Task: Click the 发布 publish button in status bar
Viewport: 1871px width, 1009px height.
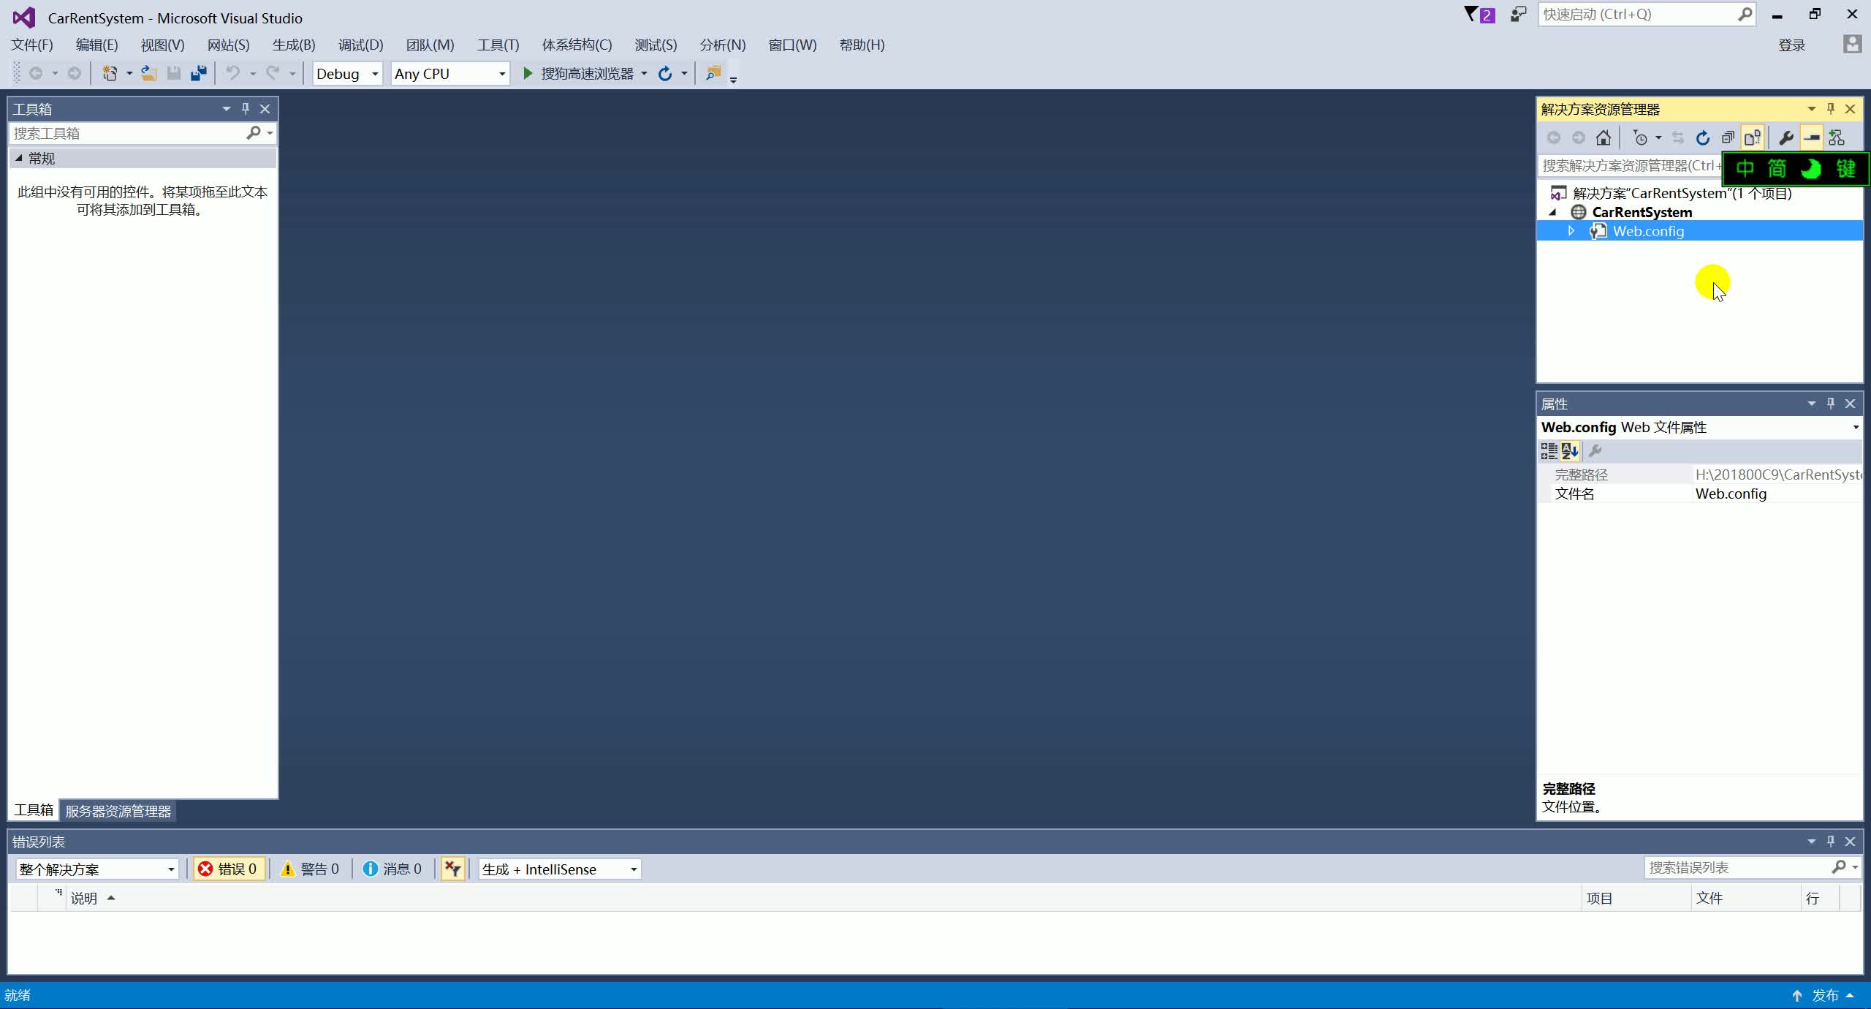Action: (1825, 996)
